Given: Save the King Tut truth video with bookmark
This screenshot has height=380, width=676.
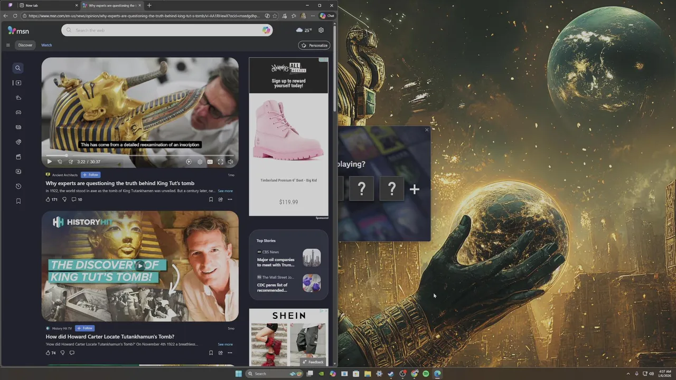Looking at the screenshot, I should [x=211, y=199].
